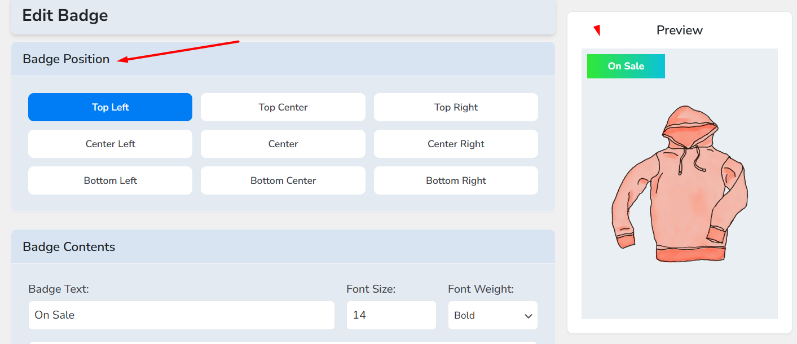797x344 pixels.
Task: Click the Font Weight label
Action: [481, 289]
